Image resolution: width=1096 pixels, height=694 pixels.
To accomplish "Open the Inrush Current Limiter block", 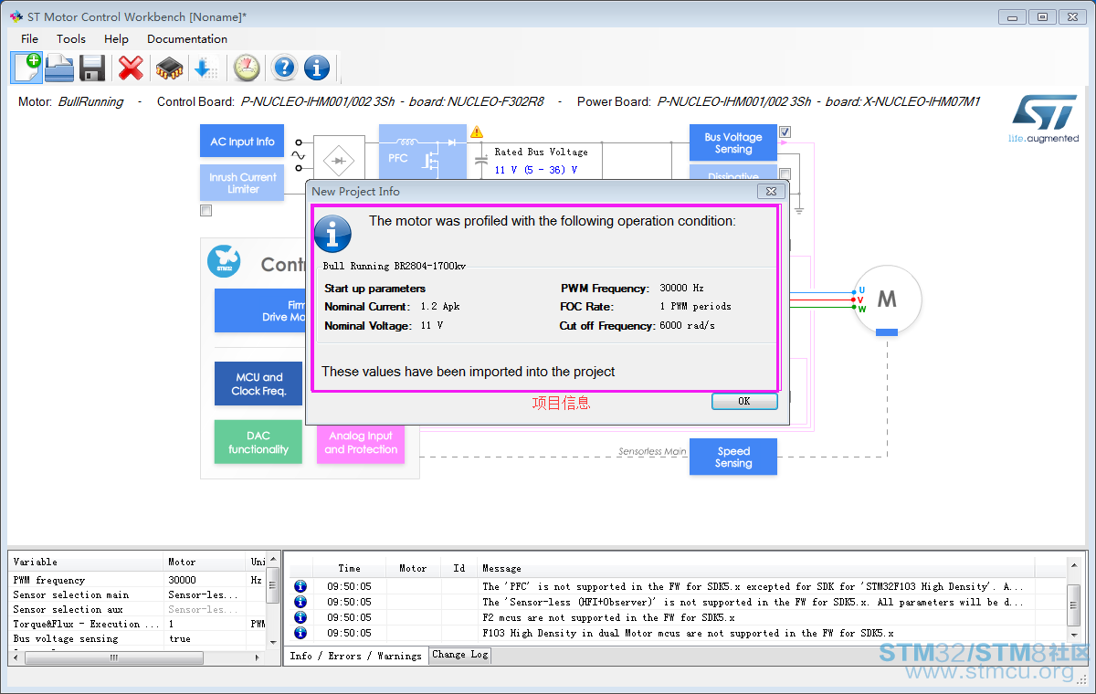I will click(242, 183).
